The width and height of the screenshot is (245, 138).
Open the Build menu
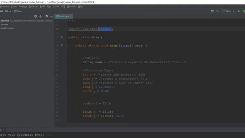(42, 7)
